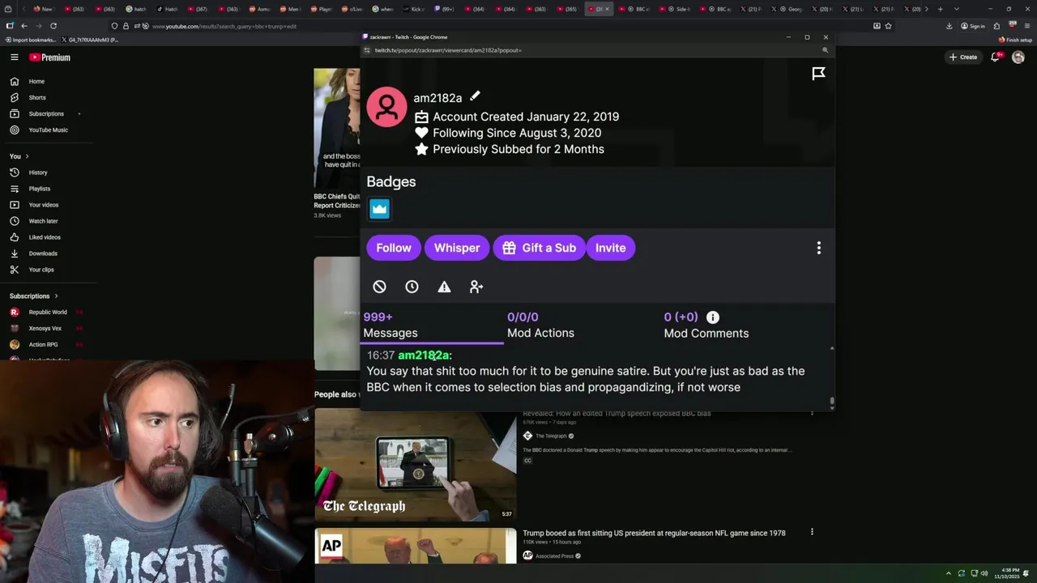Click the browser reload button
1037x583 pixels.
(x=53, y=26)
